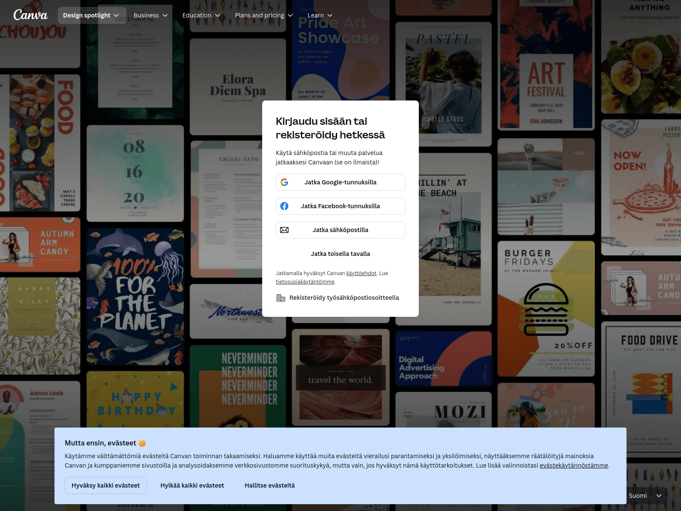Open the tietosuojakäytäntömme link
Image resolution: width=681 pixels, height=511 pixels.
pos(305,282)
